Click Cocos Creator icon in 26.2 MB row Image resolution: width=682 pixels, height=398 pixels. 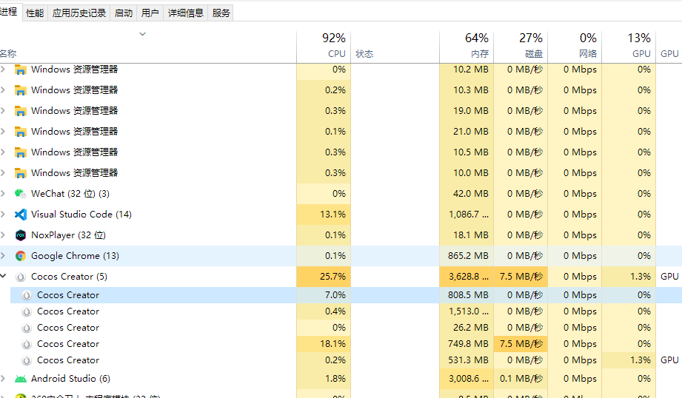(x=27, y=328)
